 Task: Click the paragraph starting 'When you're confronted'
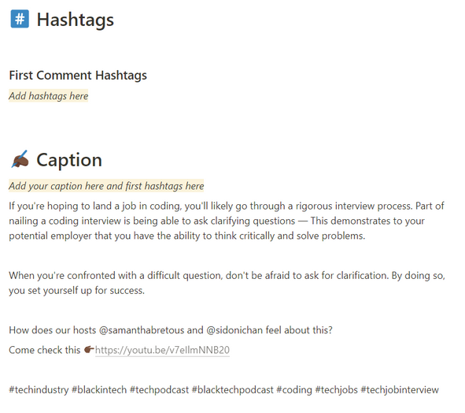227,283
